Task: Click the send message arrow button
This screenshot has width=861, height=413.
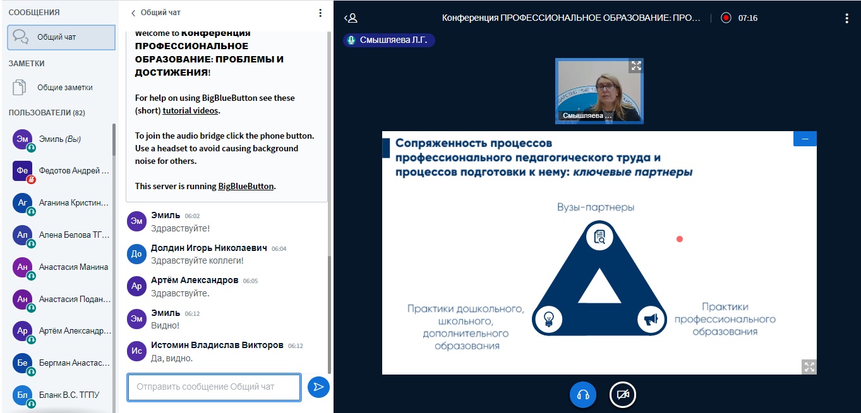Action: [x=318, y=387]
